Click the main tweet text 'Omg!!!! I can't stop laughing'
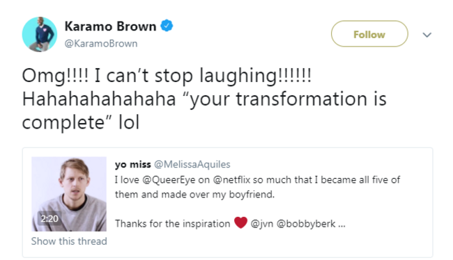453x260 pixels. click(167, 76)
